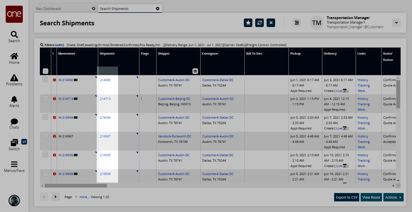Open shipment 214713 link
The width and height of the screenshot is (412, 212).
pos(105,99)
